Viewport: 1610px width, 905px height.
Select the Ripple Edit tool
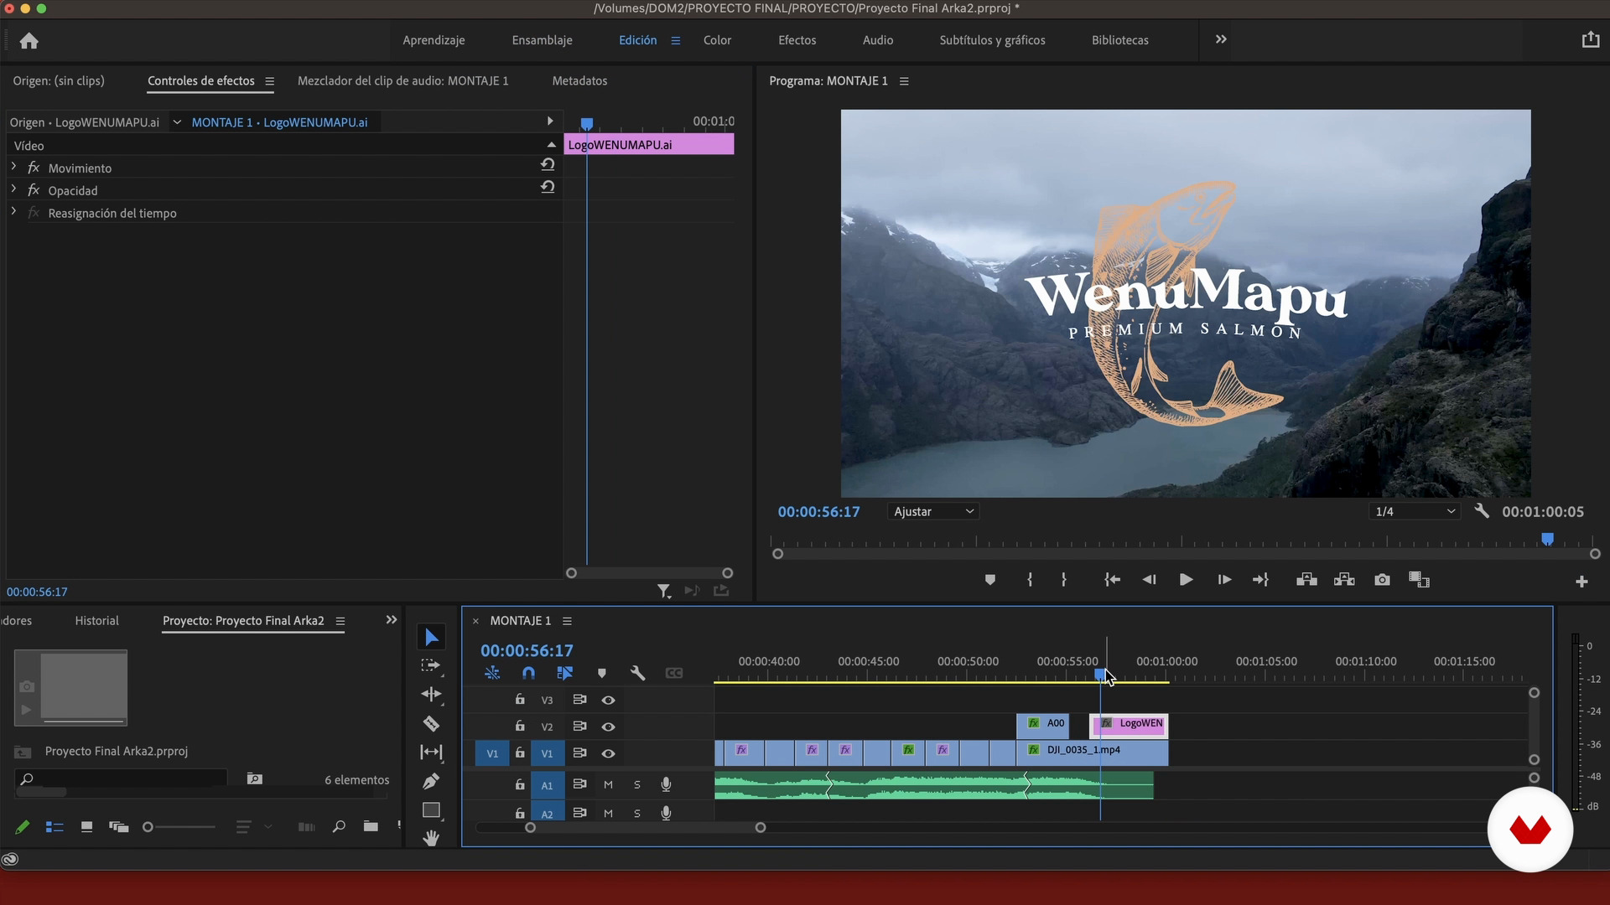click(431, 695)
